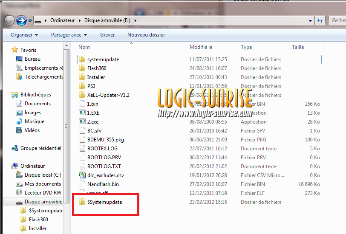Sort by Taille column header
The width and height of the screenshot is (346, 234).
pos(298,47)
